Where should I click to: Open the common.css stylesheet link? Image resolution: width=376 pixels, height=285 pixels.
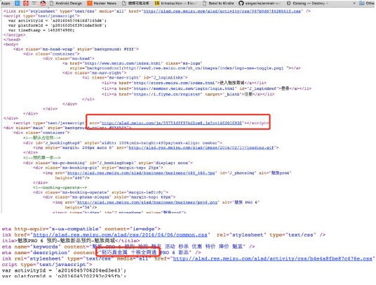coord(120,235)
